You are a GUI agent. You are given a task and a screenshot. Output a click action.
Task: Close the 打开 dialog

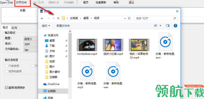tap(177, 11)
